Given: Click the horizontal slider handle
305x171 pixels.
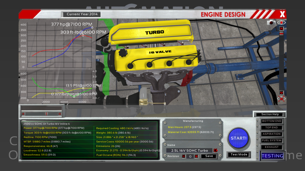Looking at the screenshot, I should click(x=46, y=114).
